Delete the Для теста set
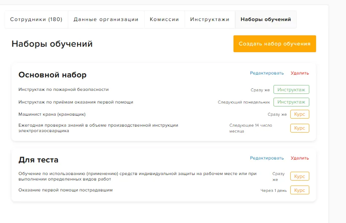Screen dimensions: 346x223 [x=300, y=158]
